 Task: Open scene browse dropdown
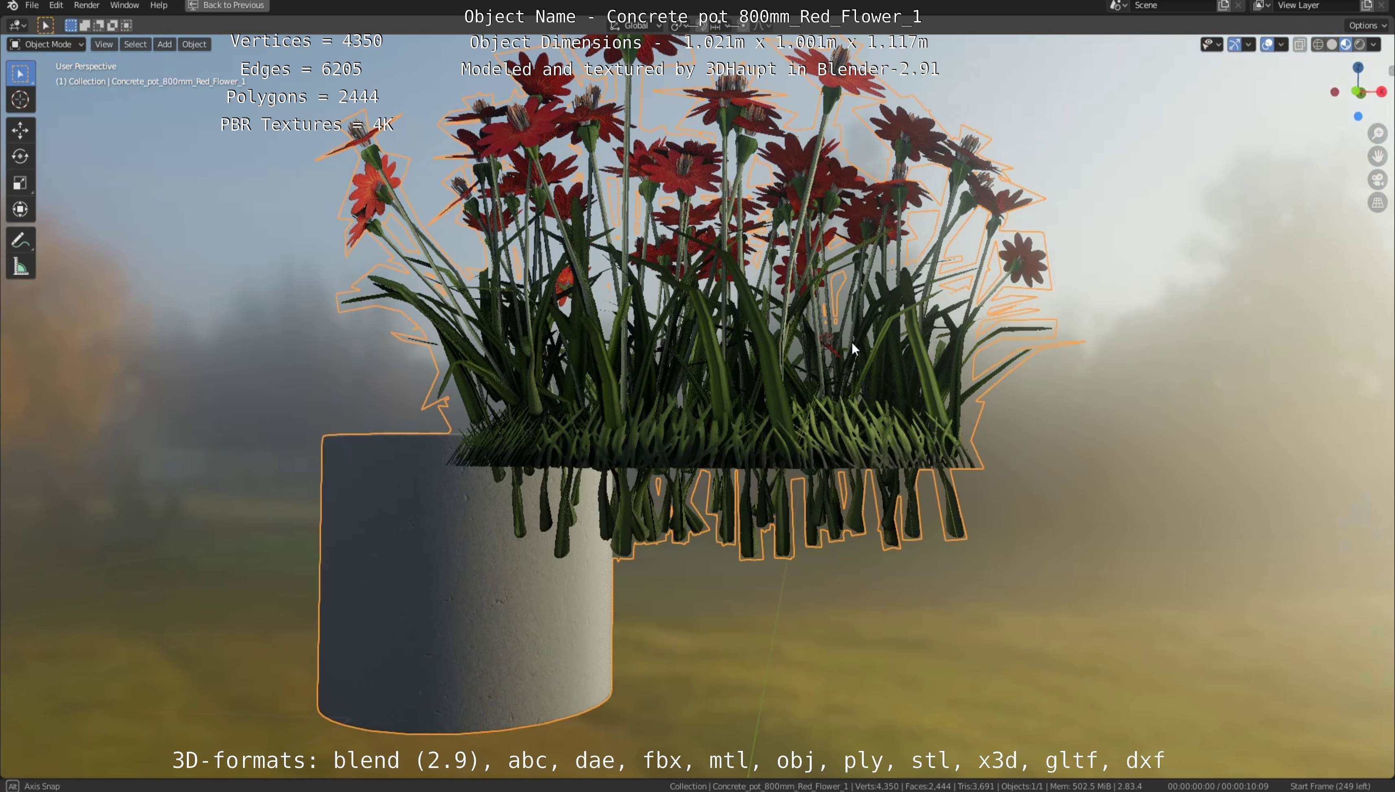click(1117, 5)
